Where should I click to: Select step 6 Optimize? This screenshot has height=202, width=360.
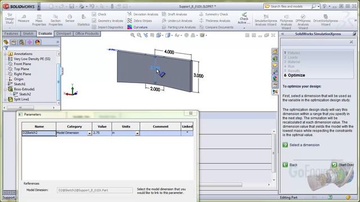pos(294,75)
